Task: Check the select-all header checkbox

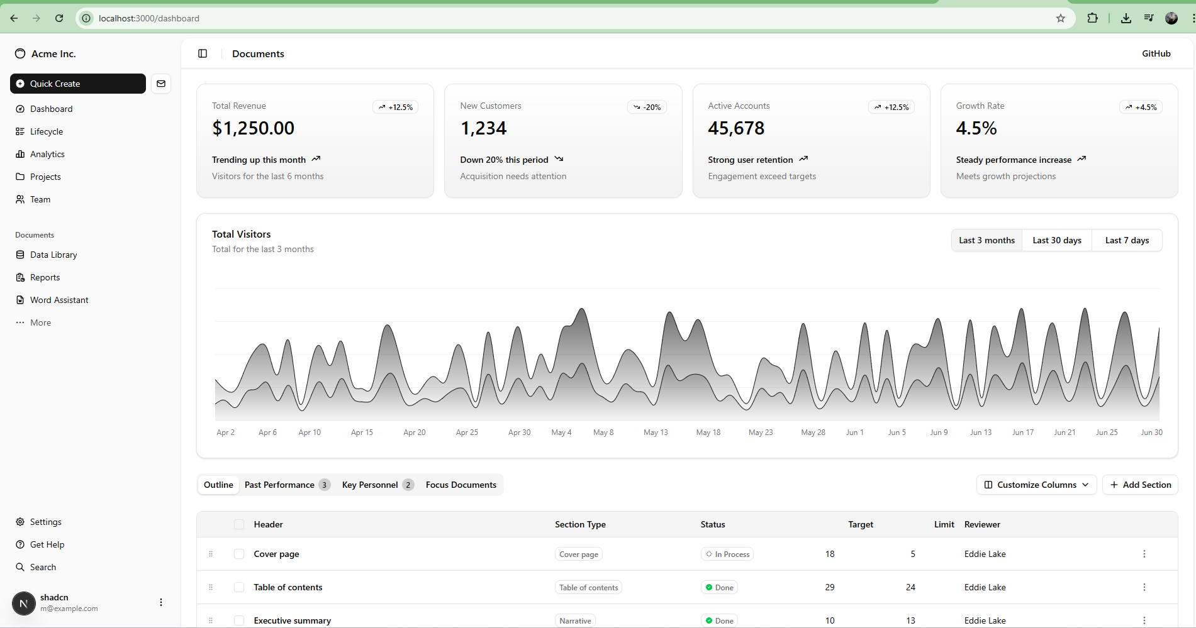Action: pyautogui.click(x=239, y=524)
